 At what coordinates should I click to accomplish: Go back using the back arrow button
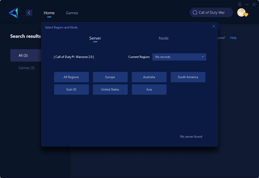29,13
